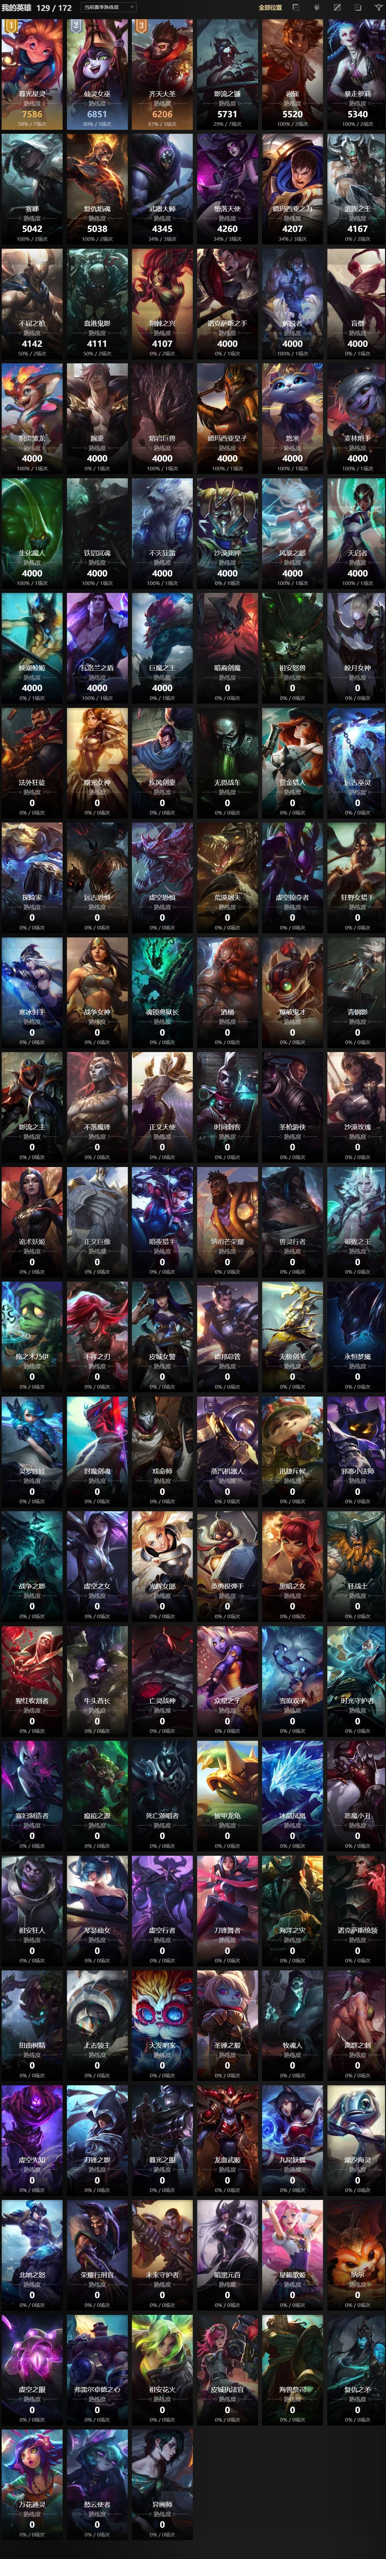Select the 盲僧 champion card
386x2559 pixels.
coord(357,304)
